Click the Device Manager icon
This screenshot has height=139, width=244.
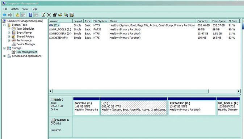(14, 45)
